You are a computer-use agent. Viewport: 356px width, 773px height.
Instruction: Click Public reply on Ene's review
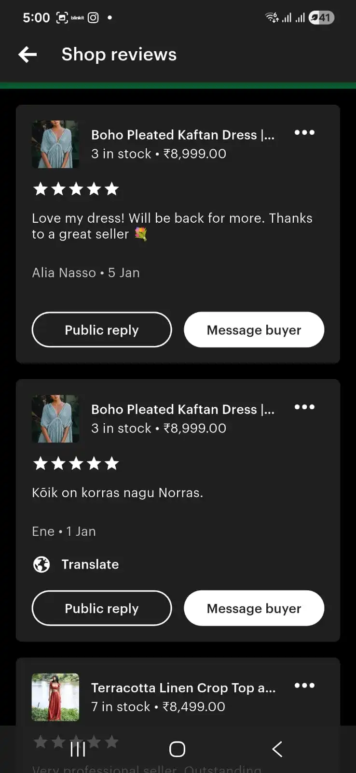[102, 608]
